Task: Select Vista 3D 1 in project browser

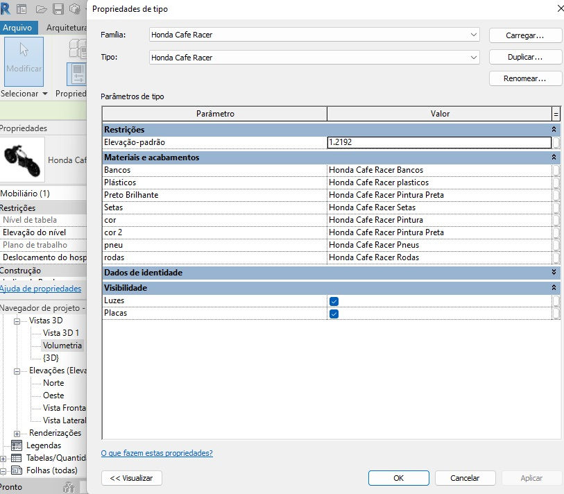Action: click(61, 333)
